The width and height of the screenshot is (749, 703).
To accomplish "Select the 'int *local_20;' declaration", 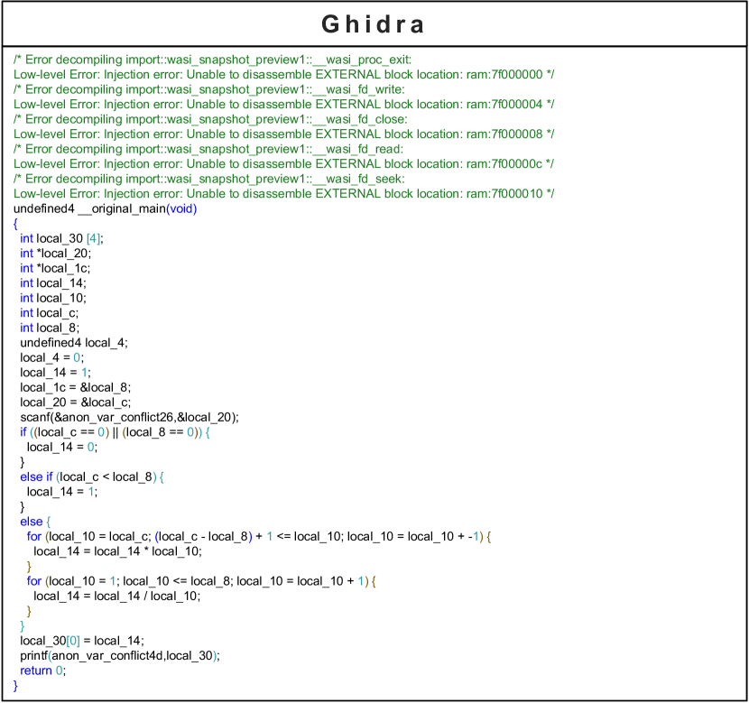I will [55, 253].
